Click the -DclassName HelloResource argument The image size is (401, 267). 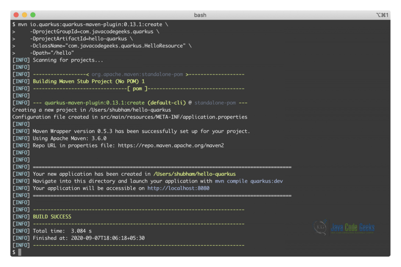108,46
